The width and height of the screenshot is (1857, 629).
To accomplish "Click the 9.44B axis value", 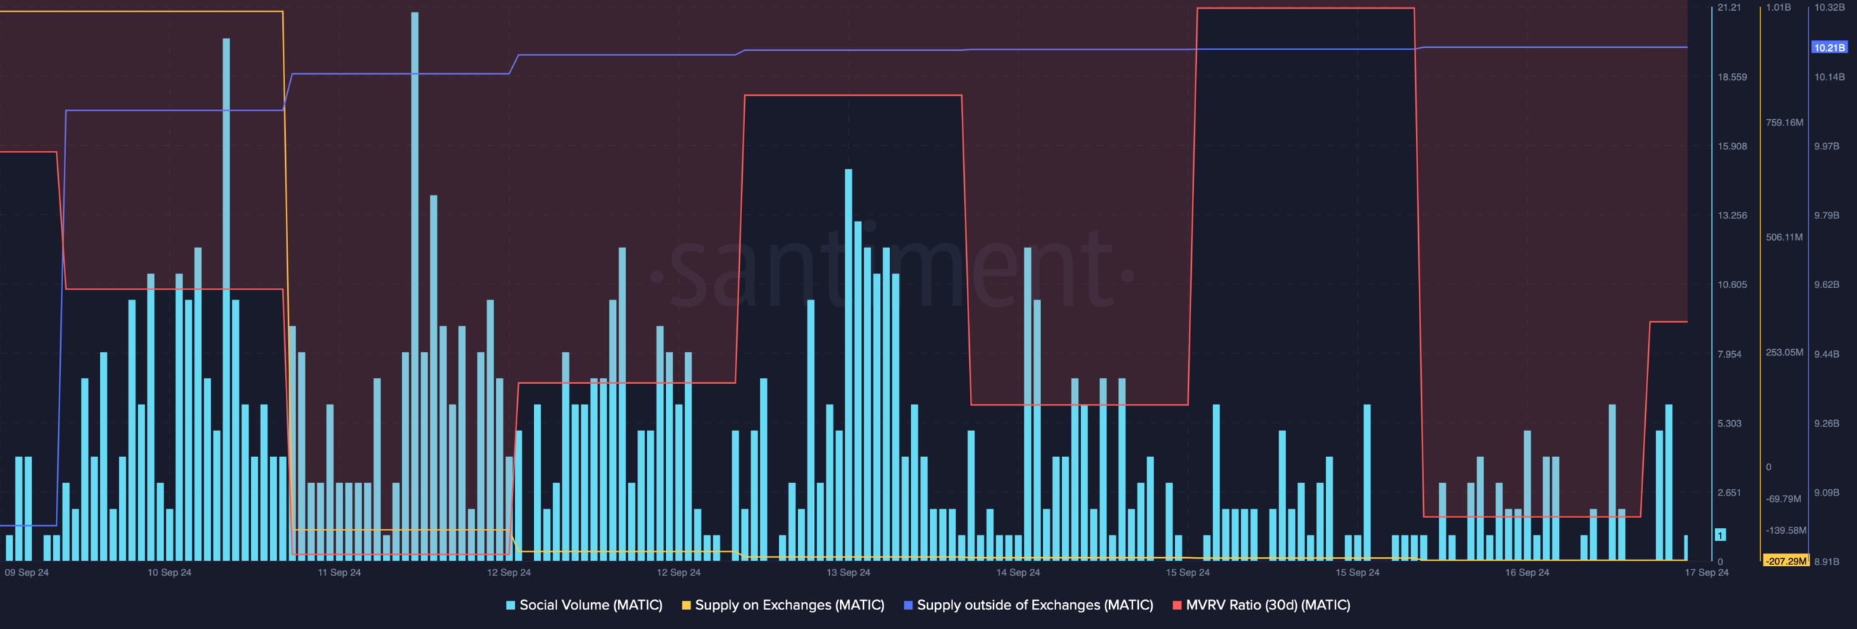I will click(1827, 354).
